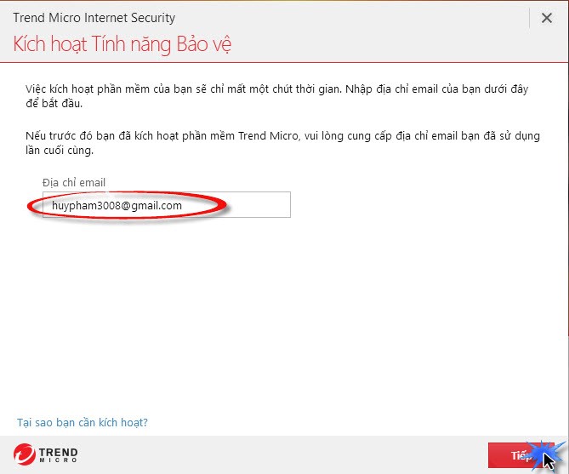Click the red Tiếp (Next) button
This screenshot has width=569, height=474.
tap(521, 455)
